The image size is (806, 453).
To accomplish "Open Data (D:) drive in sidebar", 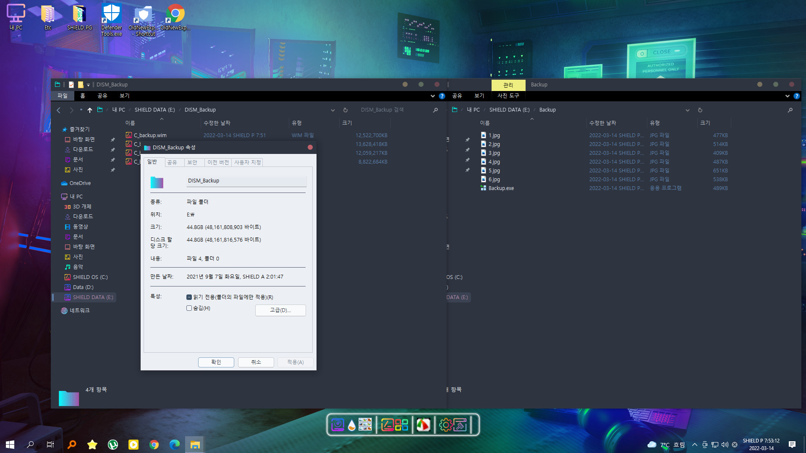I will pos(79,287).
